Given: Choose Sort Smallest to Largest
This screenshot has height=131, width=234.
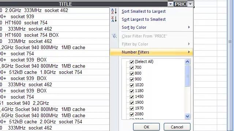Looking at the screenshot, I should click(144, 11).
